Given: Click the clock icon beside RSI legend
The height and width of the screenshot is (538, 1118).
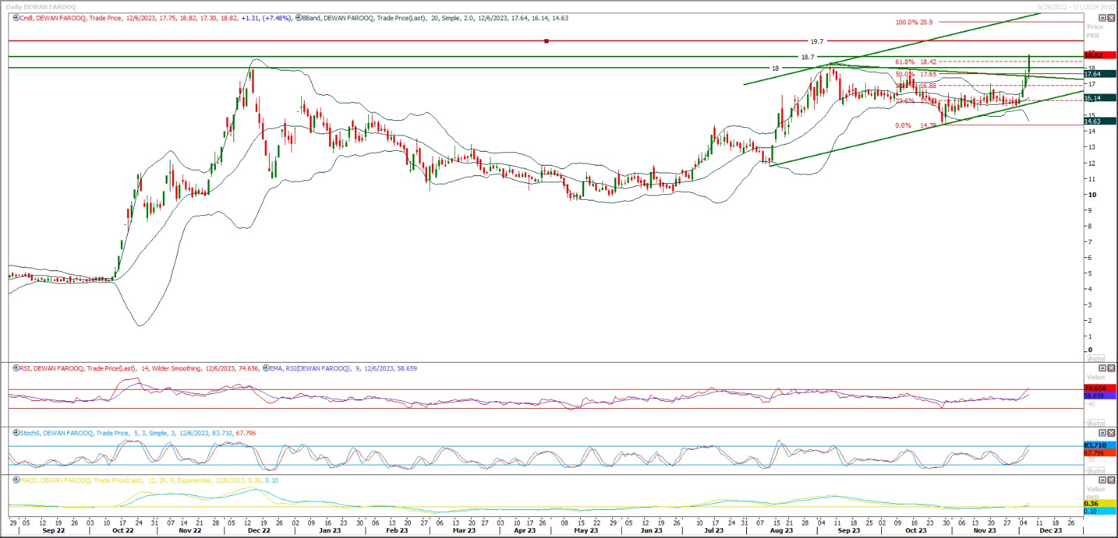Looking at the screenshot, I should [x=16, y=368].
